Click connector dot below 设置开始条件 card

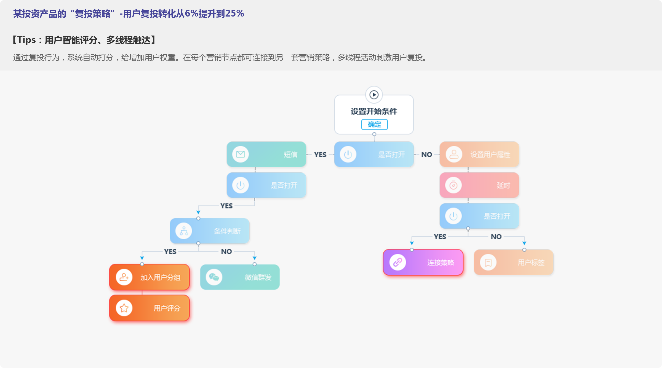[374, 134]
